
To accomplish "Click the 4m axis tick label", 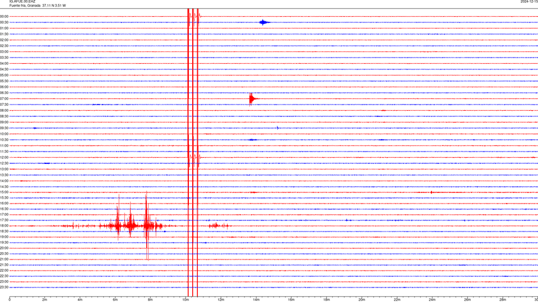I will point(80,300).
